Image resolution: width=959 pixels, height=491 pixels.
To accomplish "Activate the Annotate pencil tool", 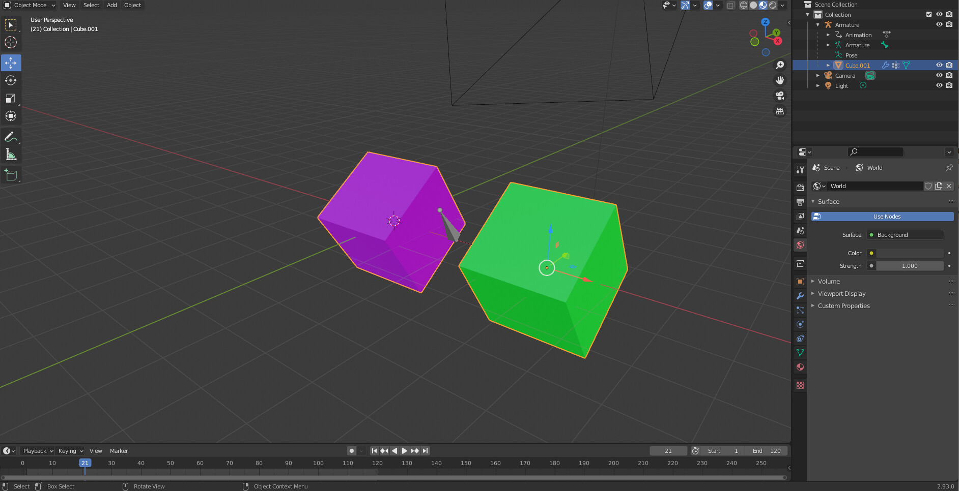I will [11, 137].
